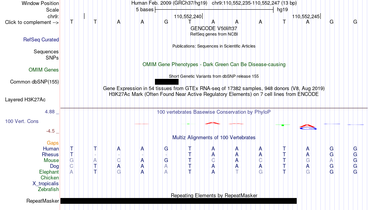This screenshot has width=368, height=210.
Task: Click the 110,552,245 position marker
Action: click(306, 16)
